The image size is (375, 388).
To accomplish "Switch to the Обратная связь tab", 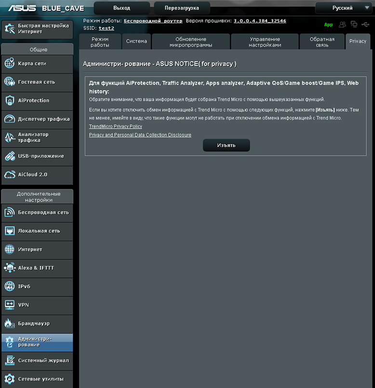I will click(x=322, y=42).
